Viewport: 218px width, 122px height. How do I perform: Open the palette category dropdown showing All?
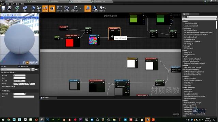[202, 17]
